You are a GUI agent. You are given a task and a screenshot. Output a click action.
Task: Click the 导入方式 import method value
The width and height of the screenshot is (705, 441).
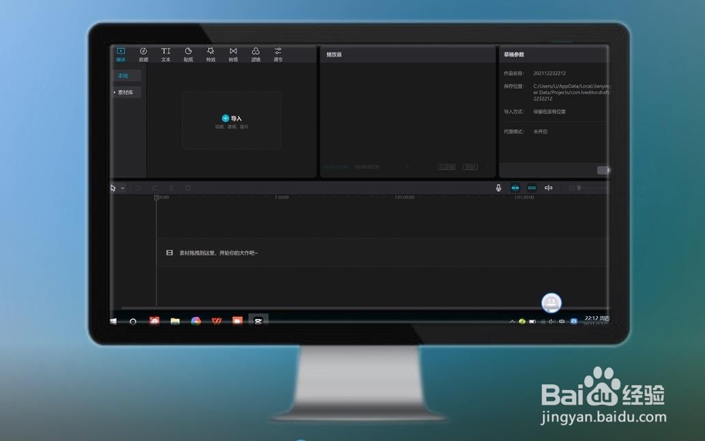(x=549, y=111)
